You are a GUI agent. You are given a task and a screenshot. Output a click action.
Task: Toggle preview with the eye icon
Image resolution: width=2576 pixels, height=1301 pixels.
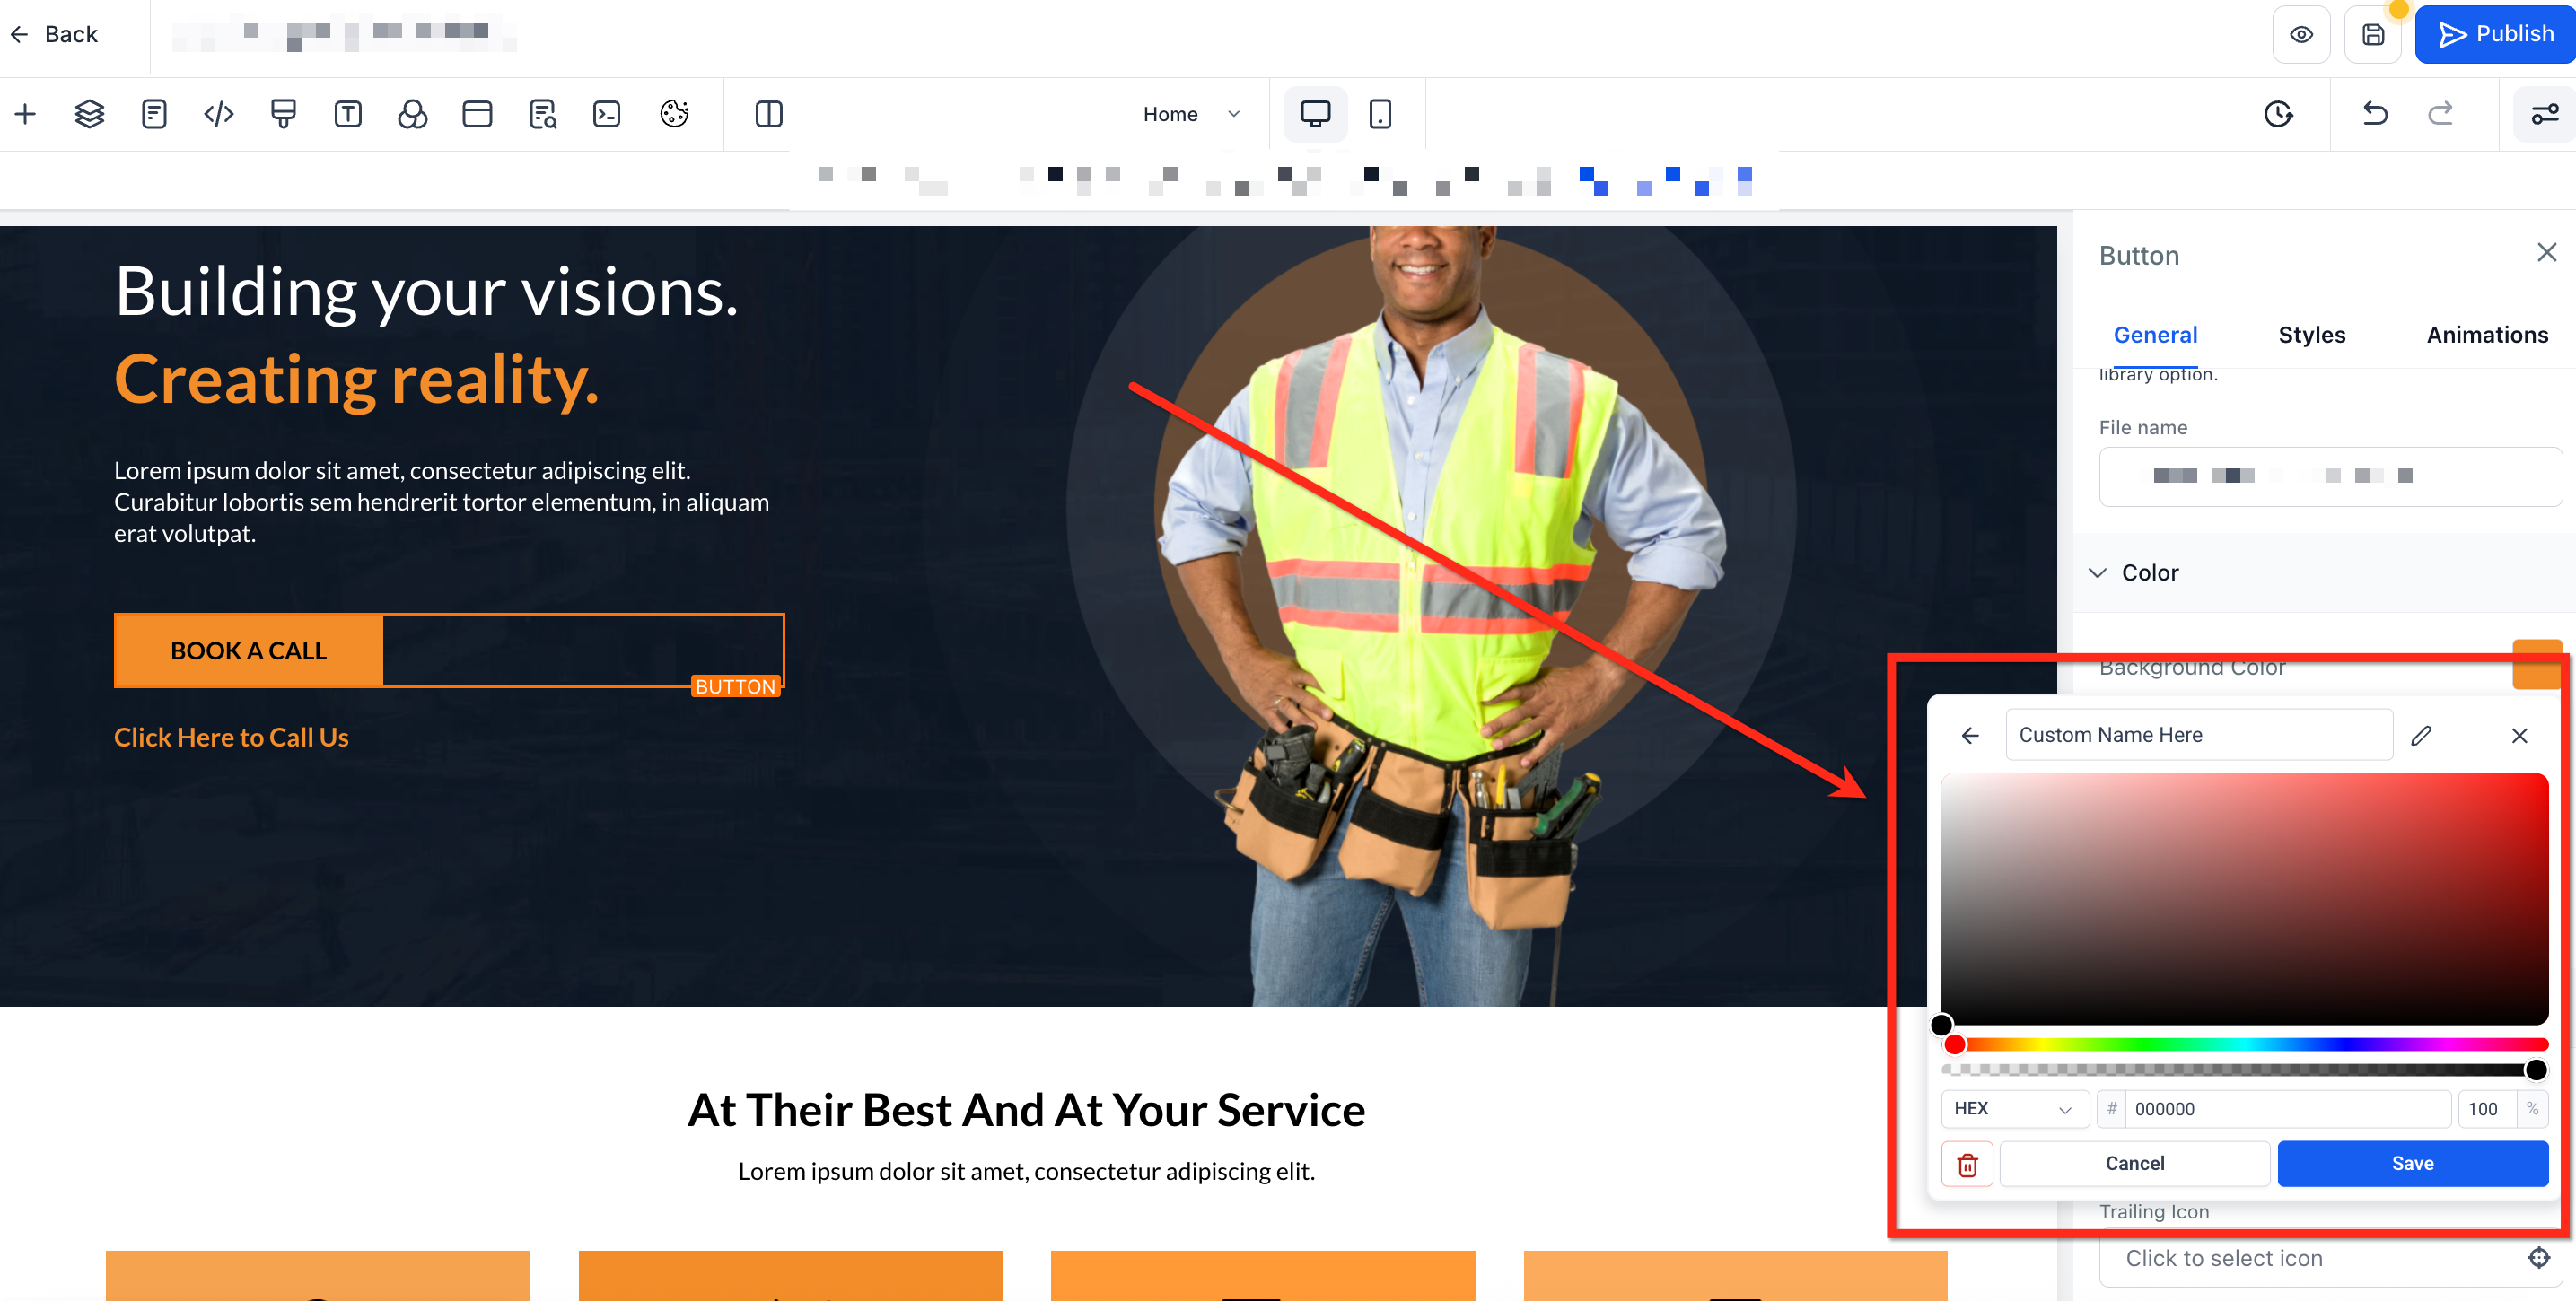[x=2301, y=35]
